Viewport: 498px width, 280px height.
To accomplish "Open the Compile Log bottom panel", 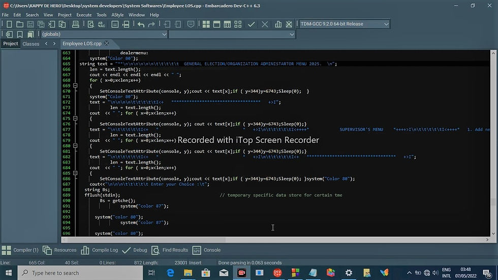I will tap(100, 250).
